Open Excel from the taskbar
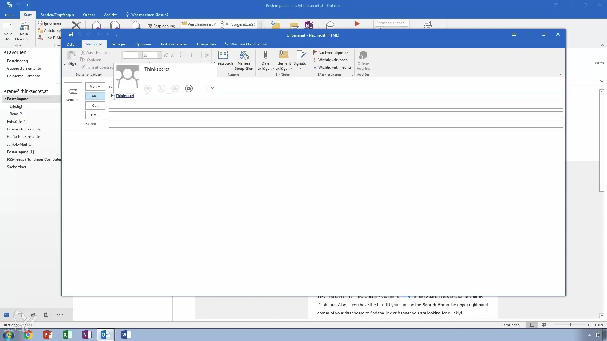Image resolution: width=607 pixels, height=341 pixels. [x=67, y=335]
